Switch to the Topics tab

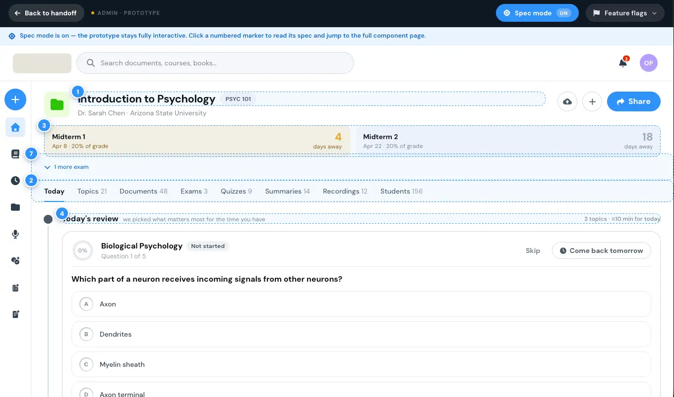point(92,192)
